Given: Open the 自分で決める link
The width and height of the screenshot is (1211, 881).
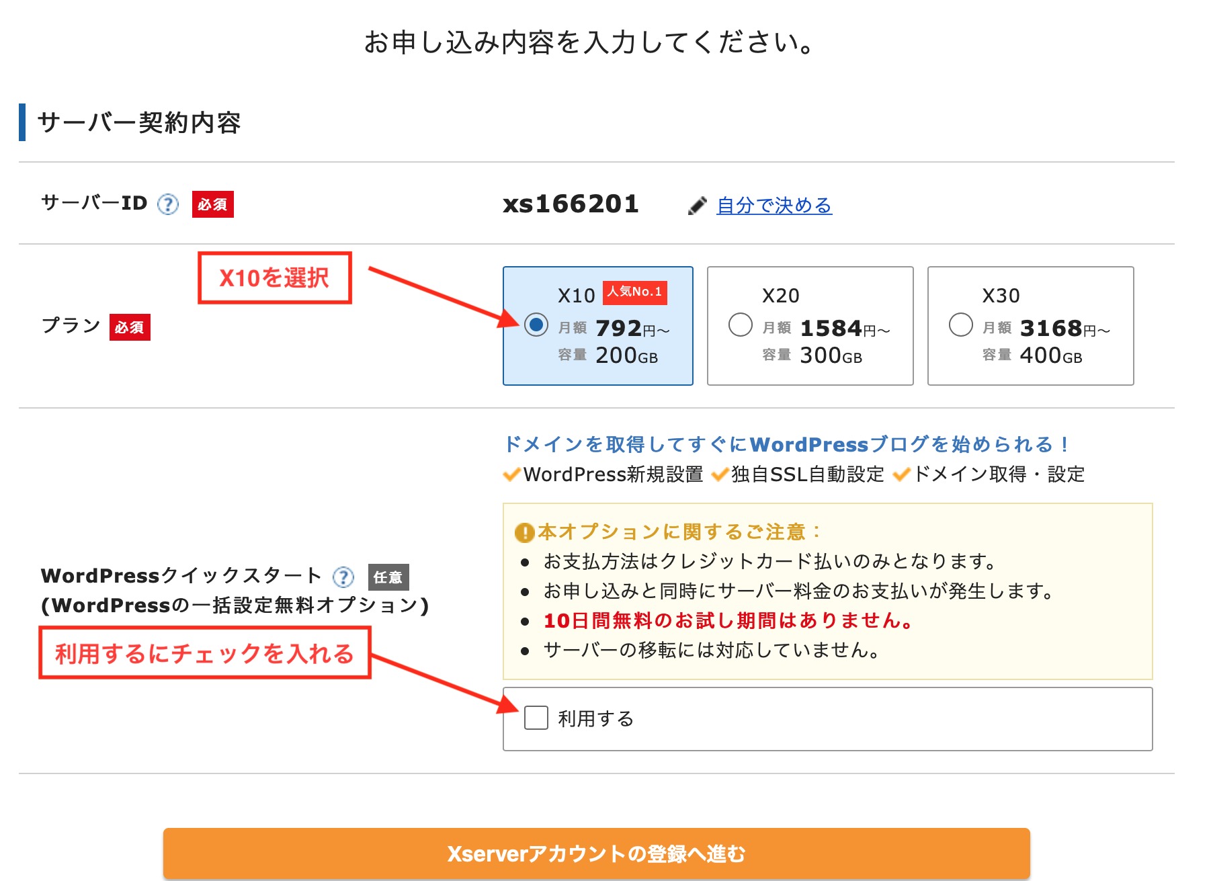Looking at the screenshot, I should point(774,206).
